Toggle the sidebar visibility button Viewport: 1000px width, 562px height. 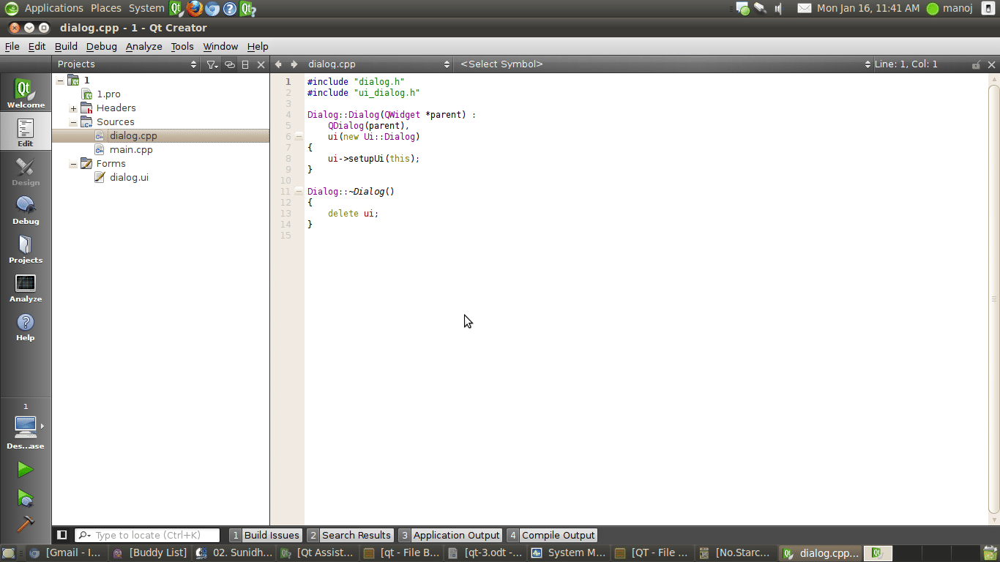click(62, 535)
